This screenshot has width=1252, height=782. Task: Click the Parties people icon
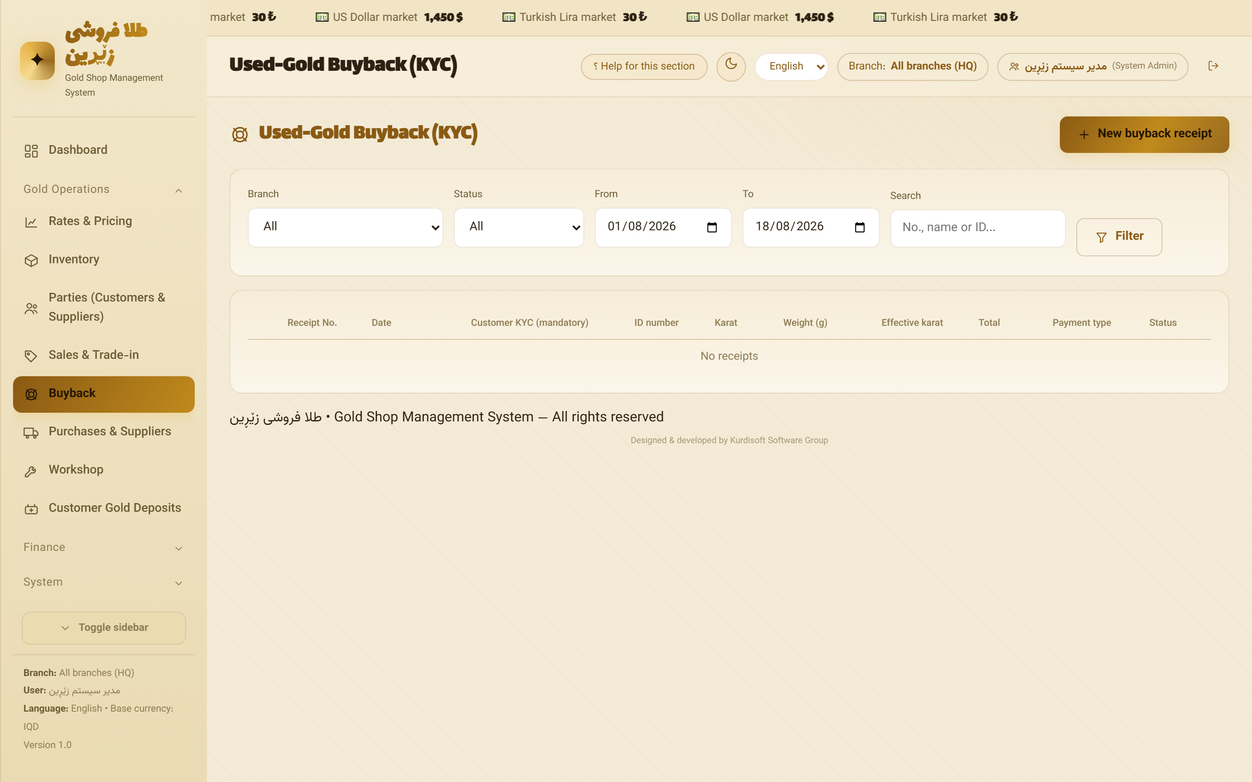click(x=31, y=309)
